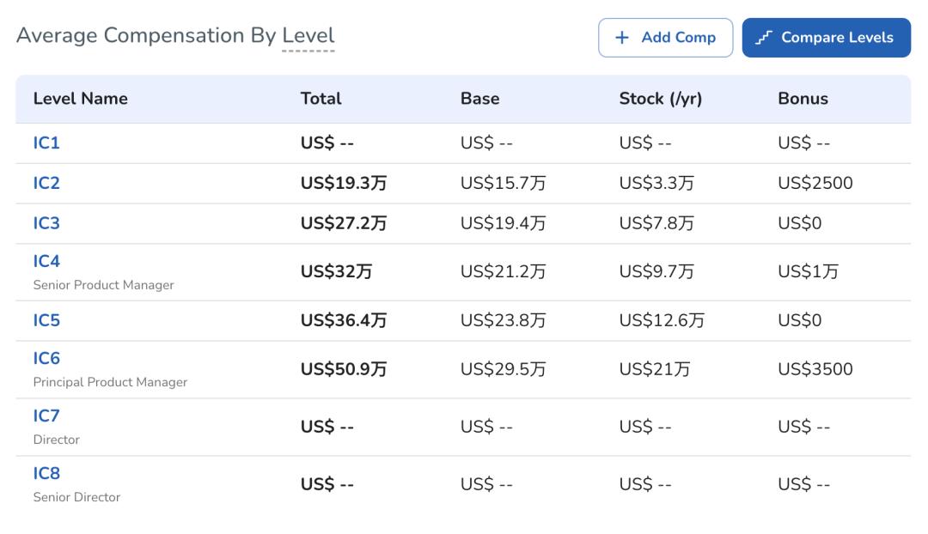Open the IC3 level link
The width and height of the screenshot is (928, 534).
click(46, 224)
